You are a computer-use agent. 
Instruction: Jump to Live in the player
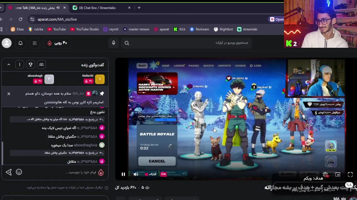(163, 174)
